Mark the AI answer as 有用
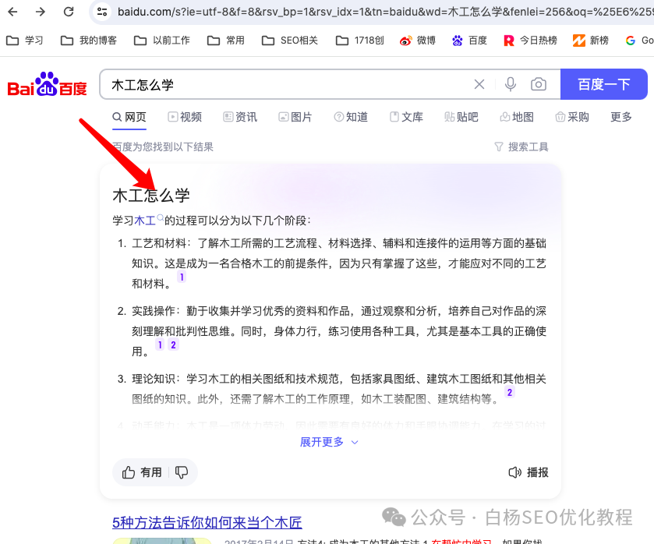The image size is (654, 544). (142, 472)
